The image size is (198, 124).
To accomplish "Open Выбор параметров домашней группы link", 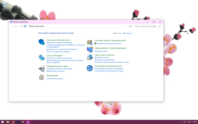I will pyautogui.click(x=65, y=62).
